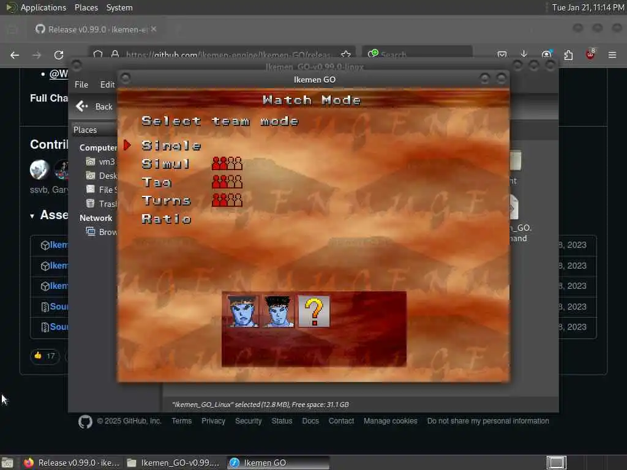627x470 pixels.
Task: Open Contact link in GitHub footer
Action: tap(341, 421)
